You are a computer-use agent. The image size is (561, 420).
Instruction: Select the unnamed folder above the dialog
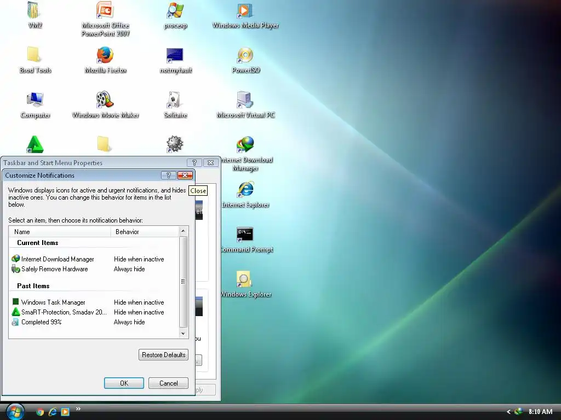104,144
